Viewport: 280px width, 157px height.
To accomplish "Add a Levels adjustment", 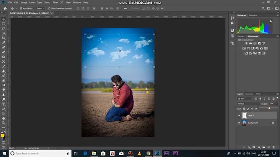I will [251, 43].
